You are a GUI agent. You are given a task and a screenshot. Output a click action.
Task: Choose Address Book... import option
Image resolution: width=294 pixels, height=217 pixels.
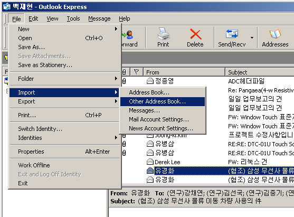163,92
